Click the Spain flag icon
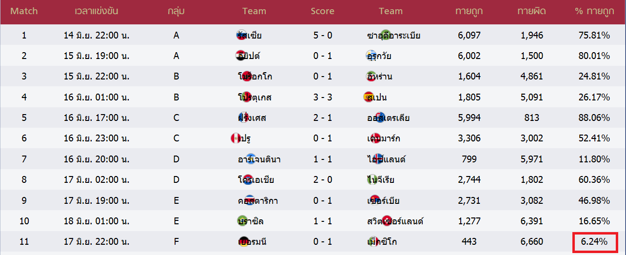Screen dimensions: 626x255 [x=369, y=97]
